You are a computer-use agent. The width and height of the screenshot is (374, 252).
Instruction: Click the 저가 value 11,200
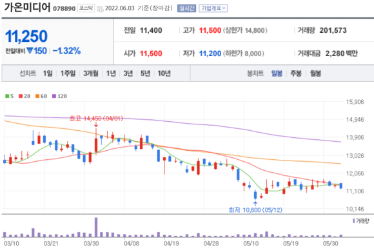pos(210,53)
